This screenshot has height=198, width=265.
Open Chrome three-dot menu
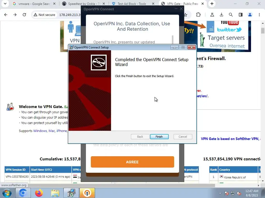pos(259,15)
